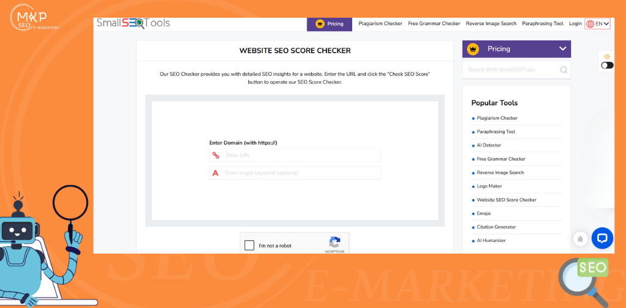626x308 pixels.
Task: Check the I'm not a robot checkbox
Action: tap(249, 246)
